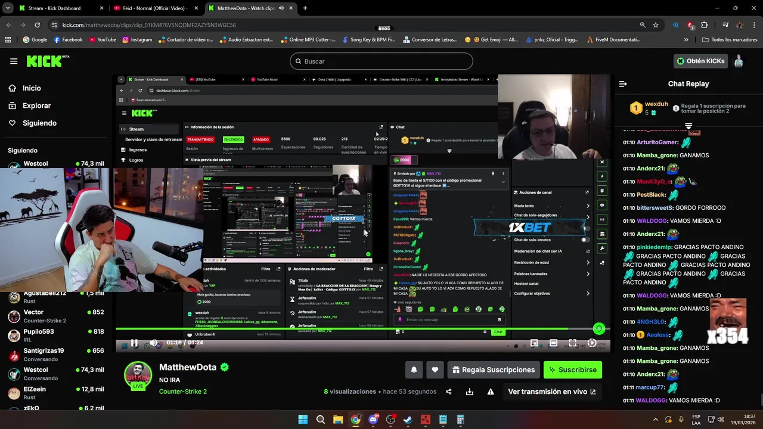Open File Explorer from taskbar
This screenshot has width=763, height=429.
coord(338,419)
